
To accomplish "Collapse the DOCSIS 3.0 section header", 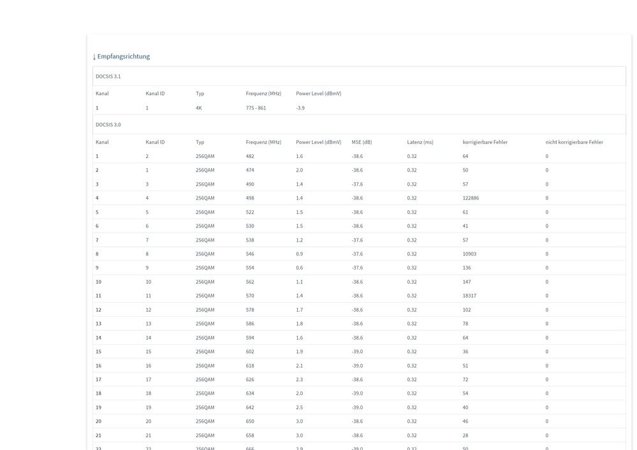I will pos(108,125).
